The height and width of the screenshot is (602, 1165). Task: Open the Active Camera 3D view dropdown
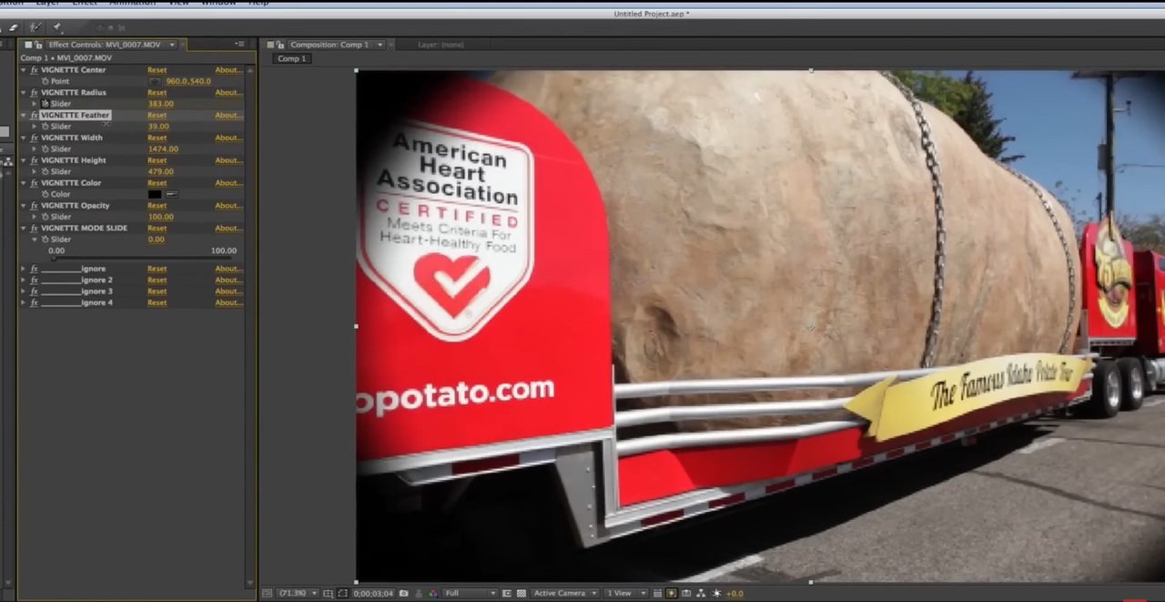(x=566, y=594)
